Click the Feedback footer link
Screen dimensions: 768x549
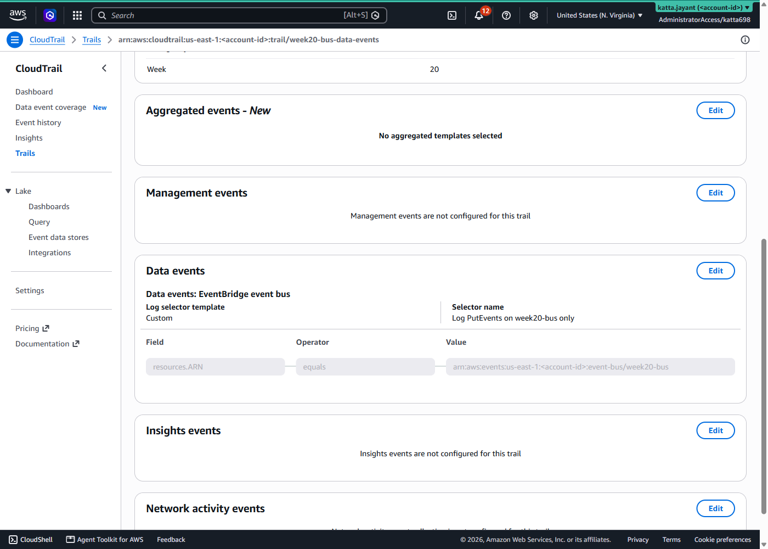pyautogui.click(x=171, y=540)
